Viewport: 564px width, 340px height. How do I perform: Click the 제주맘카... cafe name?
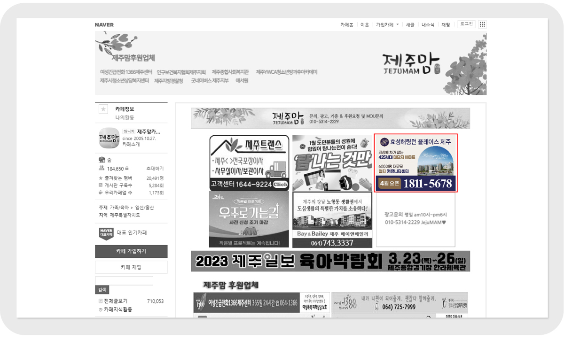(x=149, y=131)
